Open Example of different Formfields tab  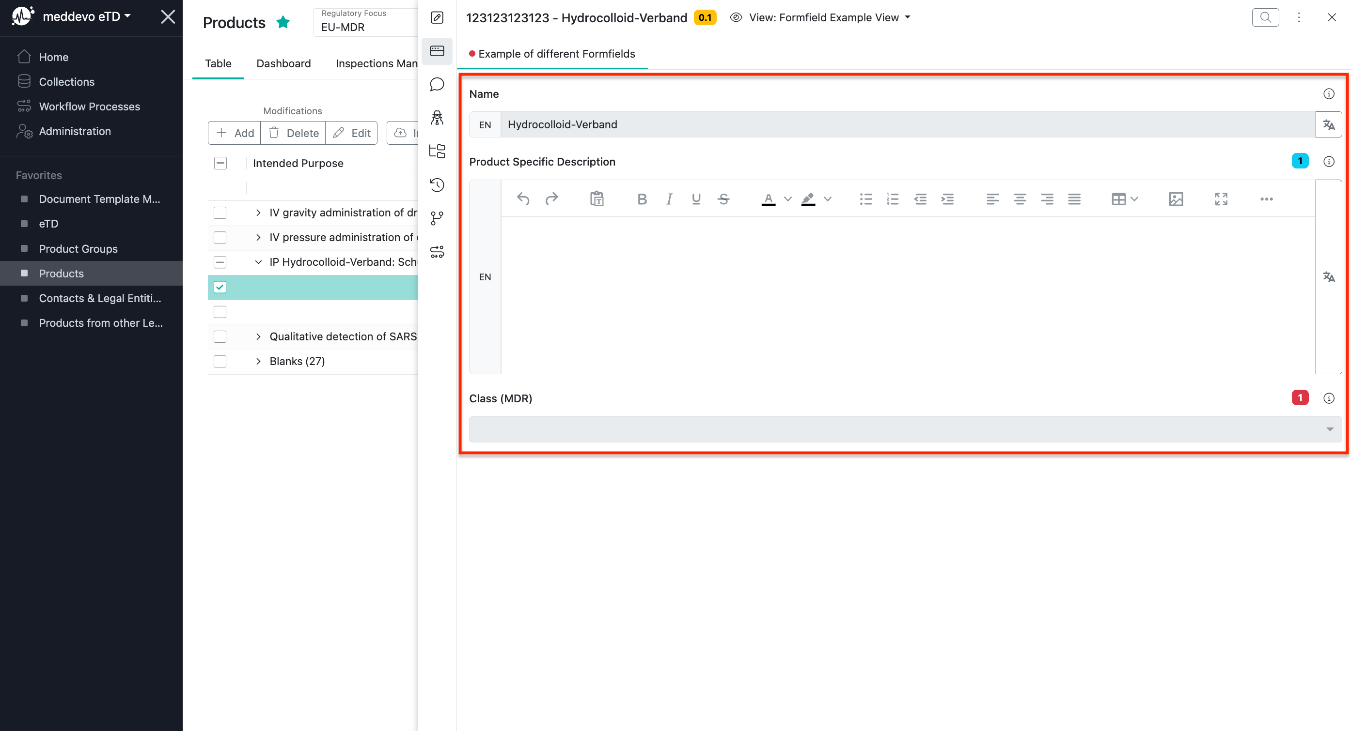coord(552,54)
